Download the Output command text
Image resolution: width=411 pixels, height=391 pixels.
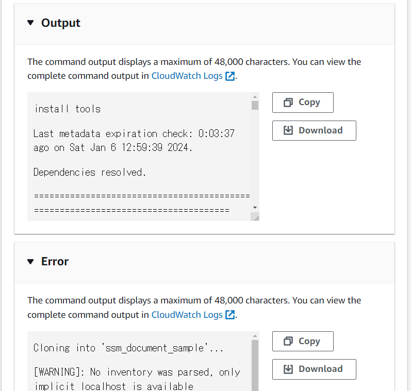tap(314, 130)
